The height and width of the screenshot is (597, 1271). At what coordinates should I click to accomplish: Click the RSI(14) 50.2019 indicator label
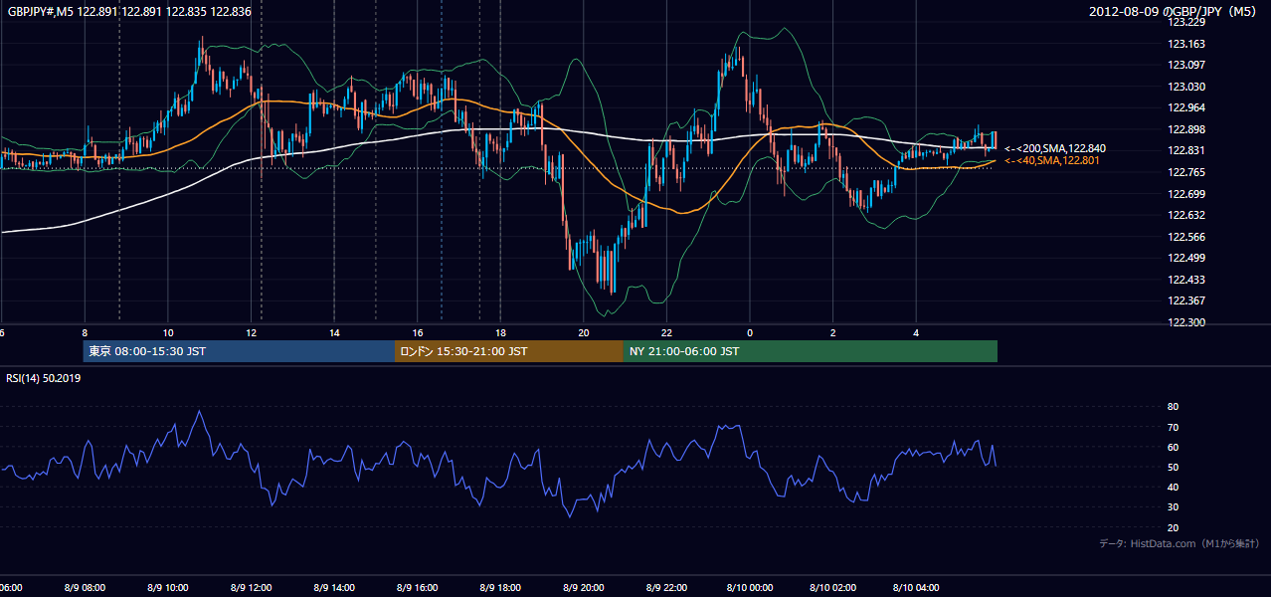(x=45, y=378)
